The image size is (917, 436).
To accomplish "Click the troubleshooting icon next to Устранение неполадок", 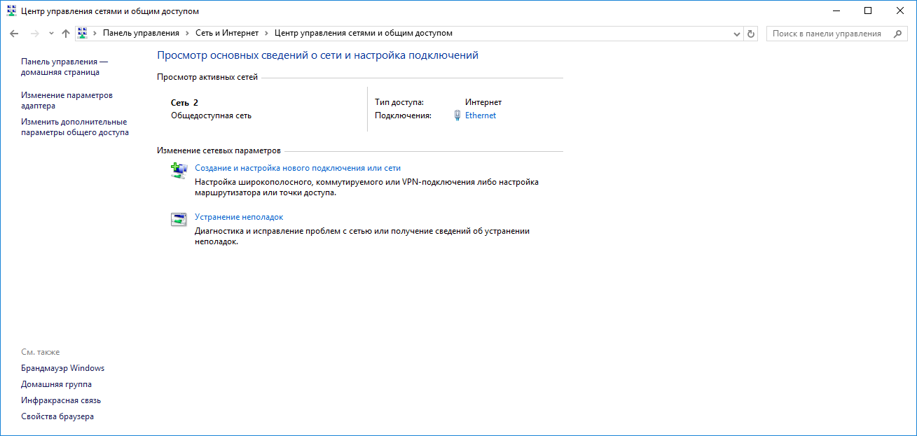I will tap(179, 219).
